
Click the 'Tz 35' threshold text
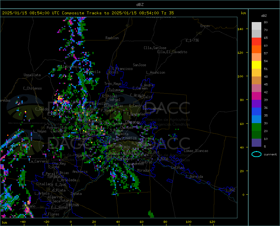click(x=167, y=13)
